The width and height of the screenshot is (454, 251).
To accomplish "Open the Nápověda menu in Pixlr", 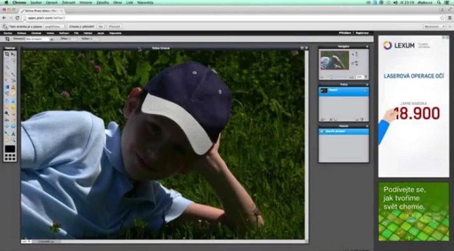I will point(115,33).
